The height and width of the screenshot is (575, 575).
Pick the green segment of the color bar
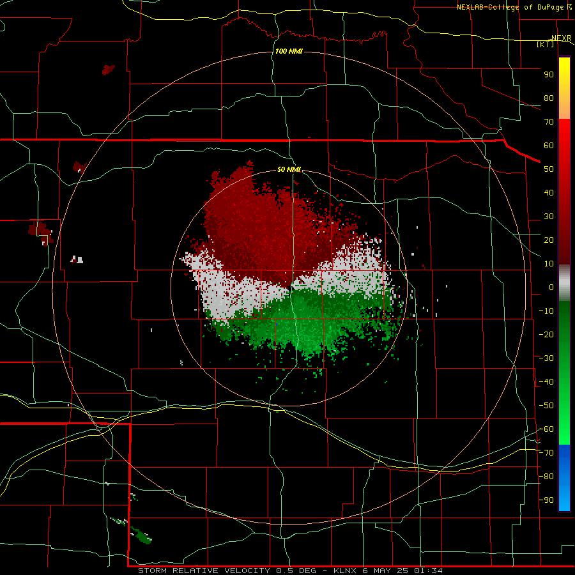(x=564, y=372)
